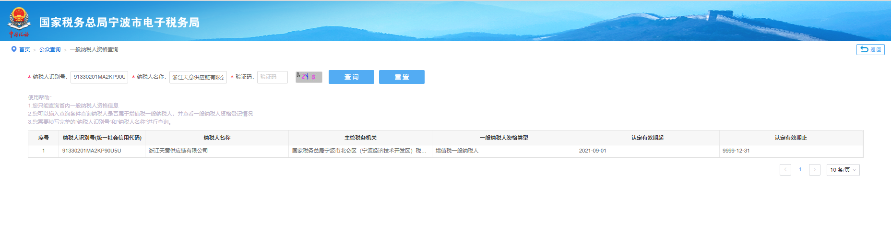Screen dimensions: 891x247
Task: Navigate to 首页 in breadcrumb
Action: pyautogui.click(x=24, y=49)
